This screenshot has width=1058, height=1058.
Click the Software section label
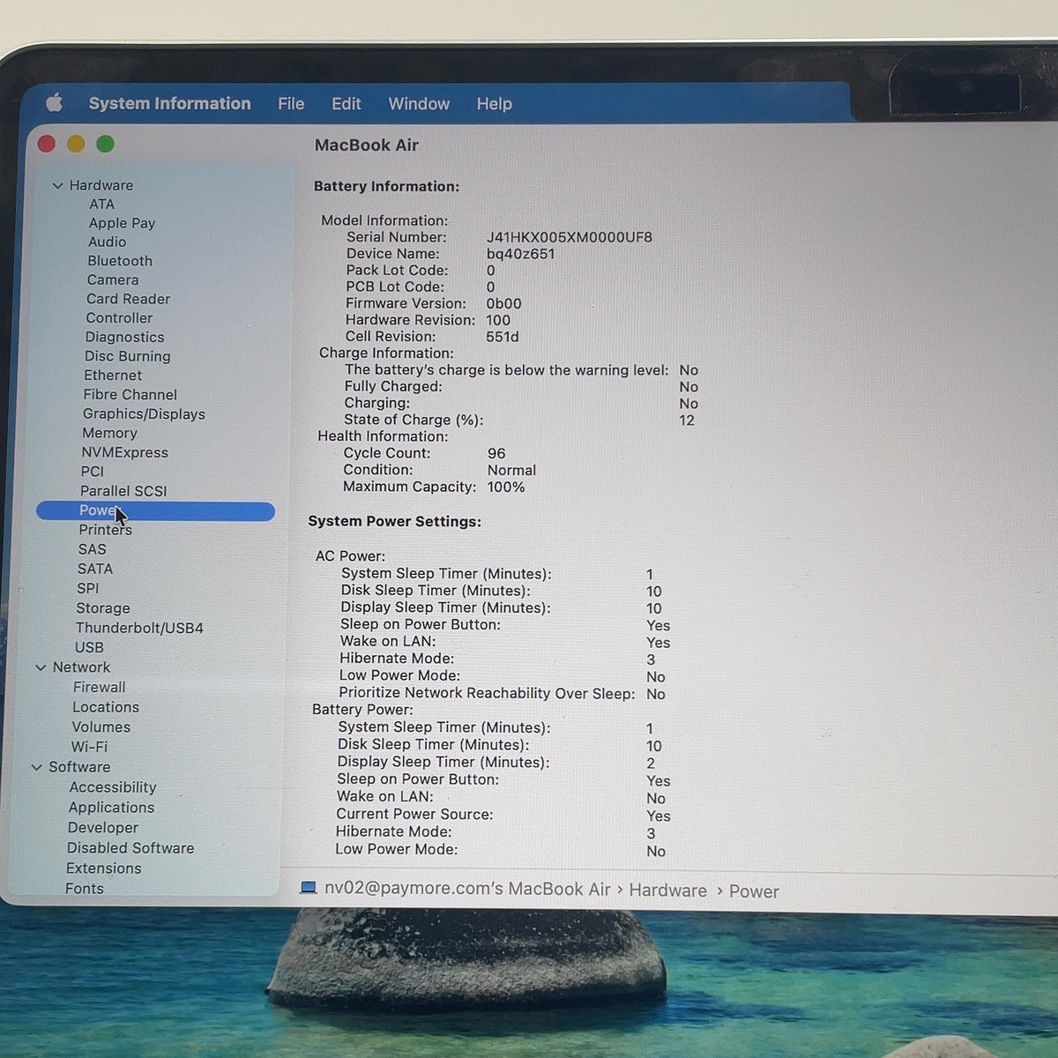tap(79, 768)
